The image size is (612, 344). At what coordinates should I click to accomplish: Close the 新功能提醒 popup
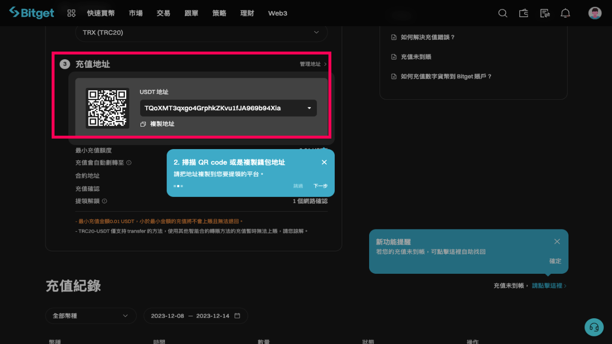[557, 242]
